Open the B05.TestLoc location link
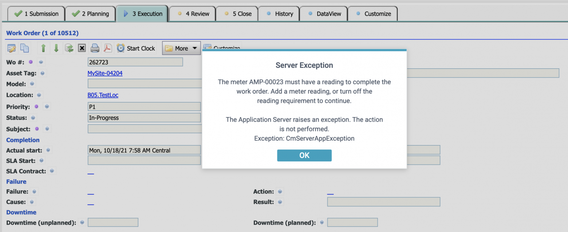The height and width of the screenshot is (232, 568). coord(103,95)
